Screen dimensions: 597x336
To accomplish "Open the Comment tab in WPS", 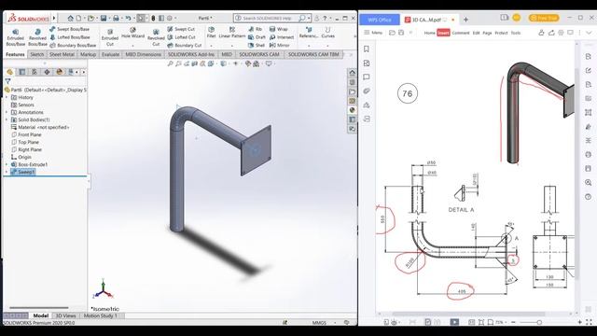I will click(461, 33).
